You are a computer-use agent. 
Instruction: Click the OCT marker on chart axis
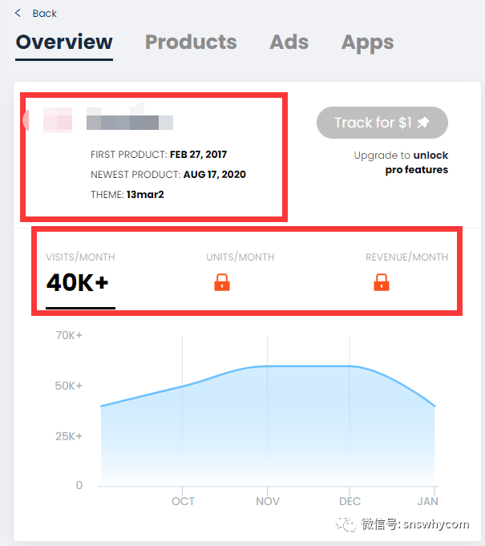pyautogui.click(x=183, y=501)
